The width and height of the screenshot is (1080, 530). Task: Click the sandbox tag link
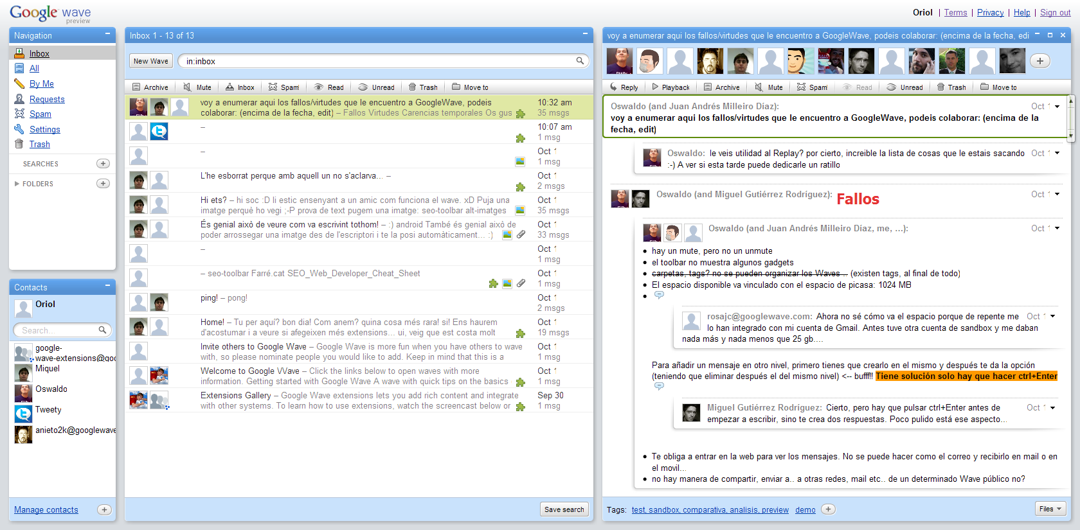tap(663, 510)
